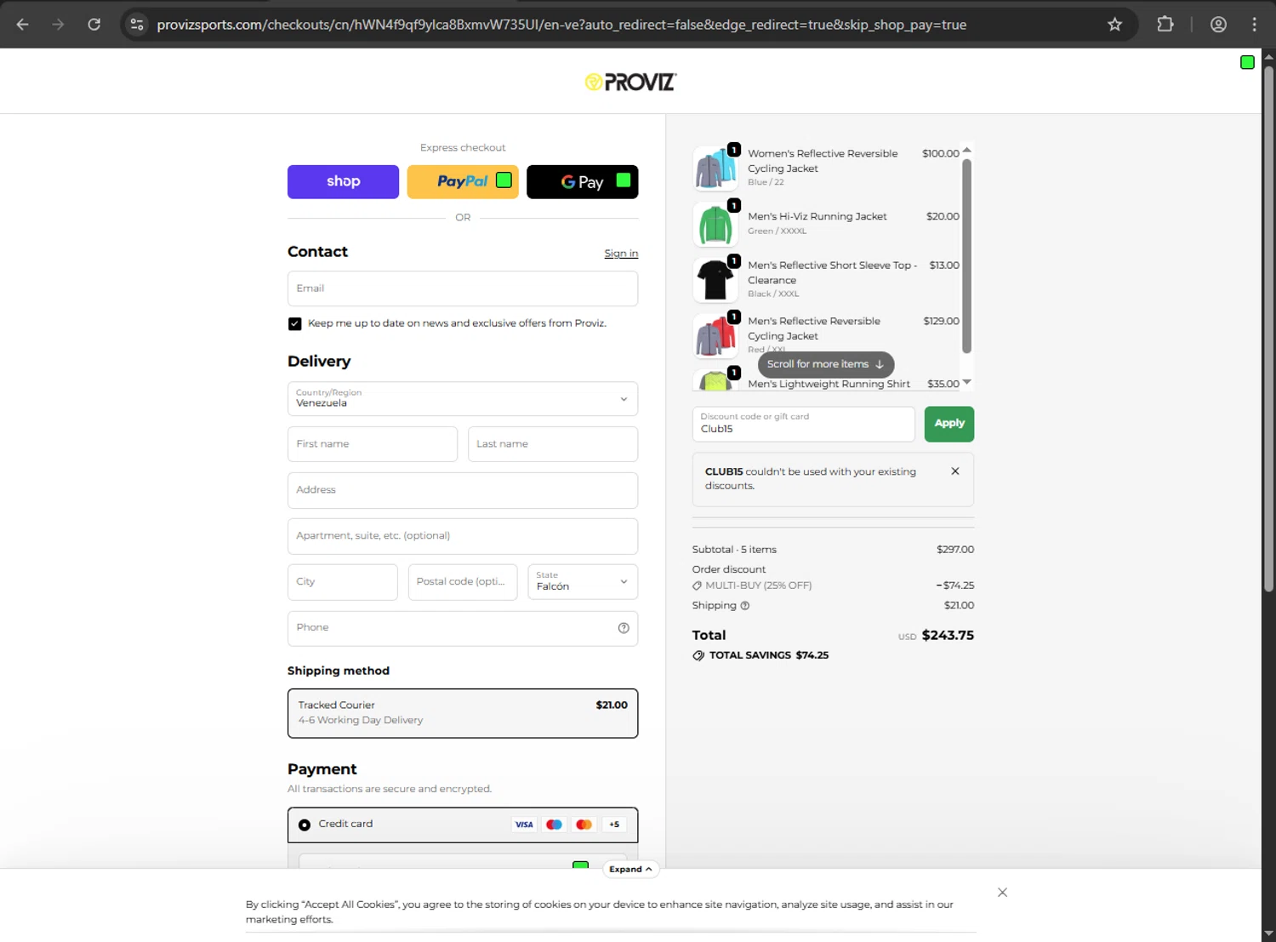
Task: Click the Sign in link
Action: [x=621, y=254]
